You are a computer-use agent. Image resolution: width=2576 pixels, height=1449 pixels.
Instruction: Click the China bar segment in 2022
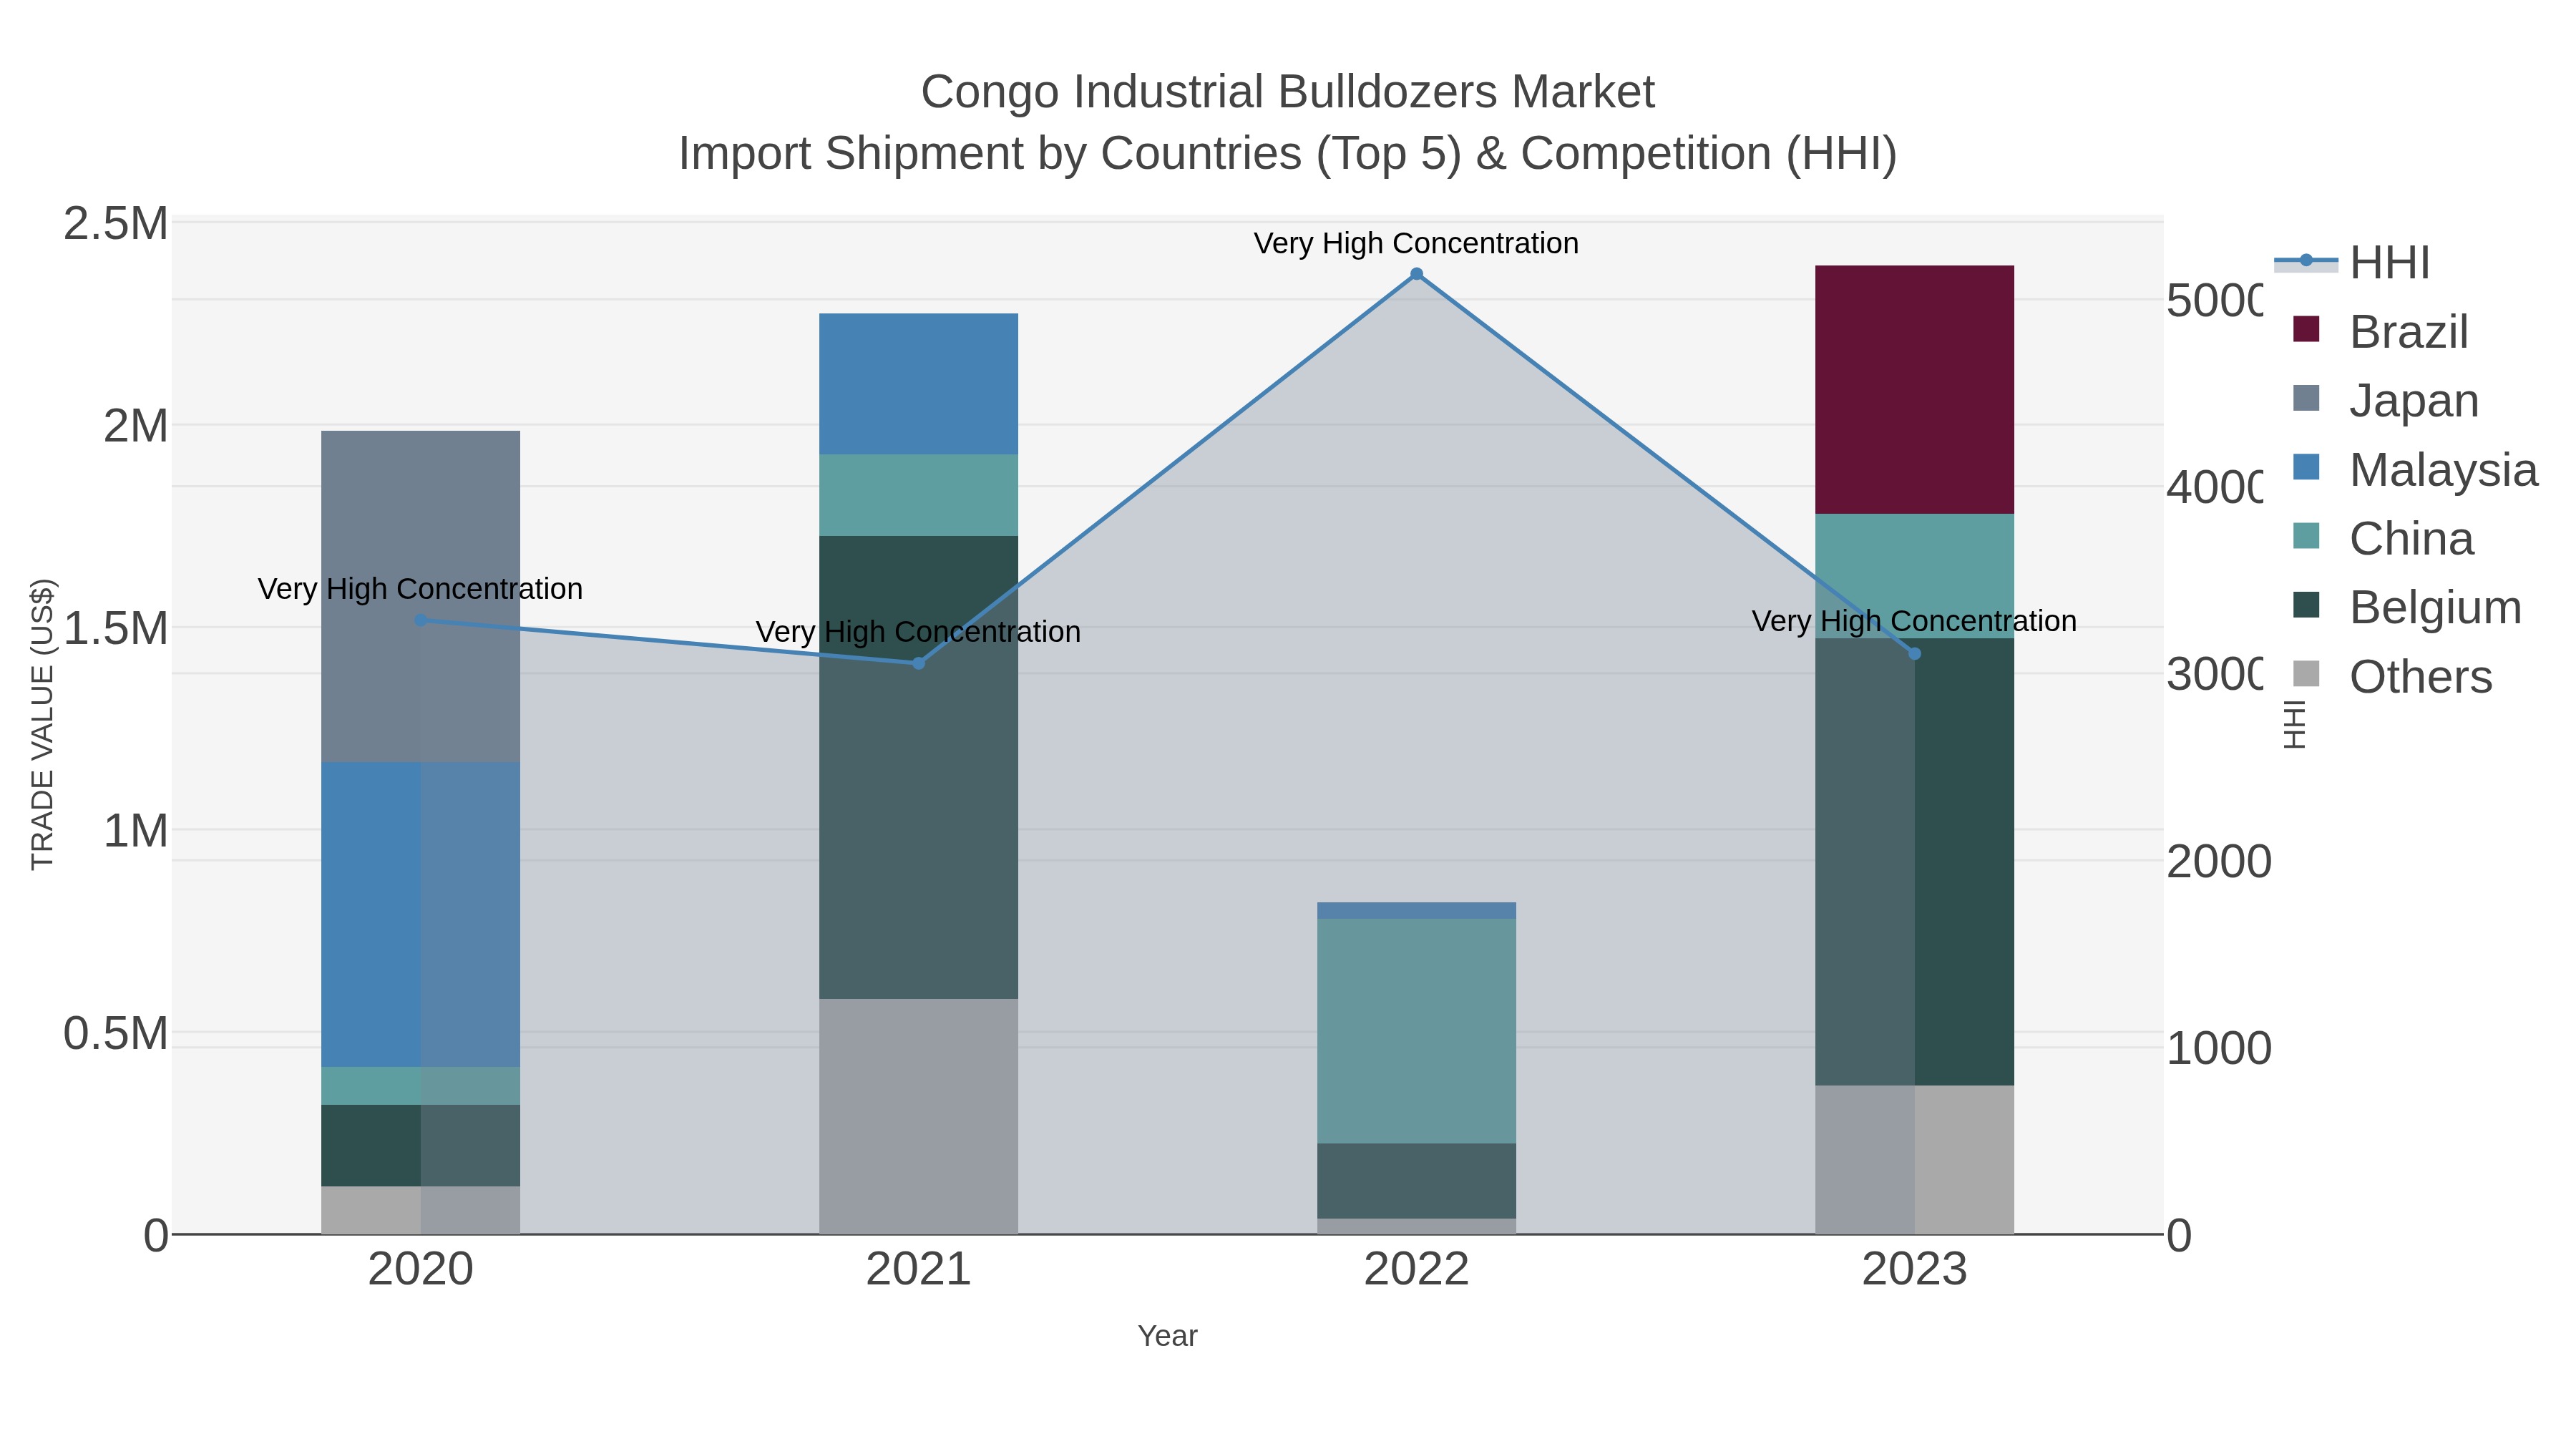pos(1416,1031)
